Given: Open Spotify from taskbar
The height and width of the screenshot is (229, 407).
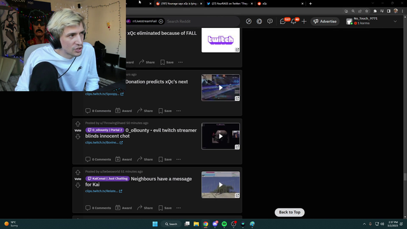Looking at the screenshot, I should coord(224,224).
